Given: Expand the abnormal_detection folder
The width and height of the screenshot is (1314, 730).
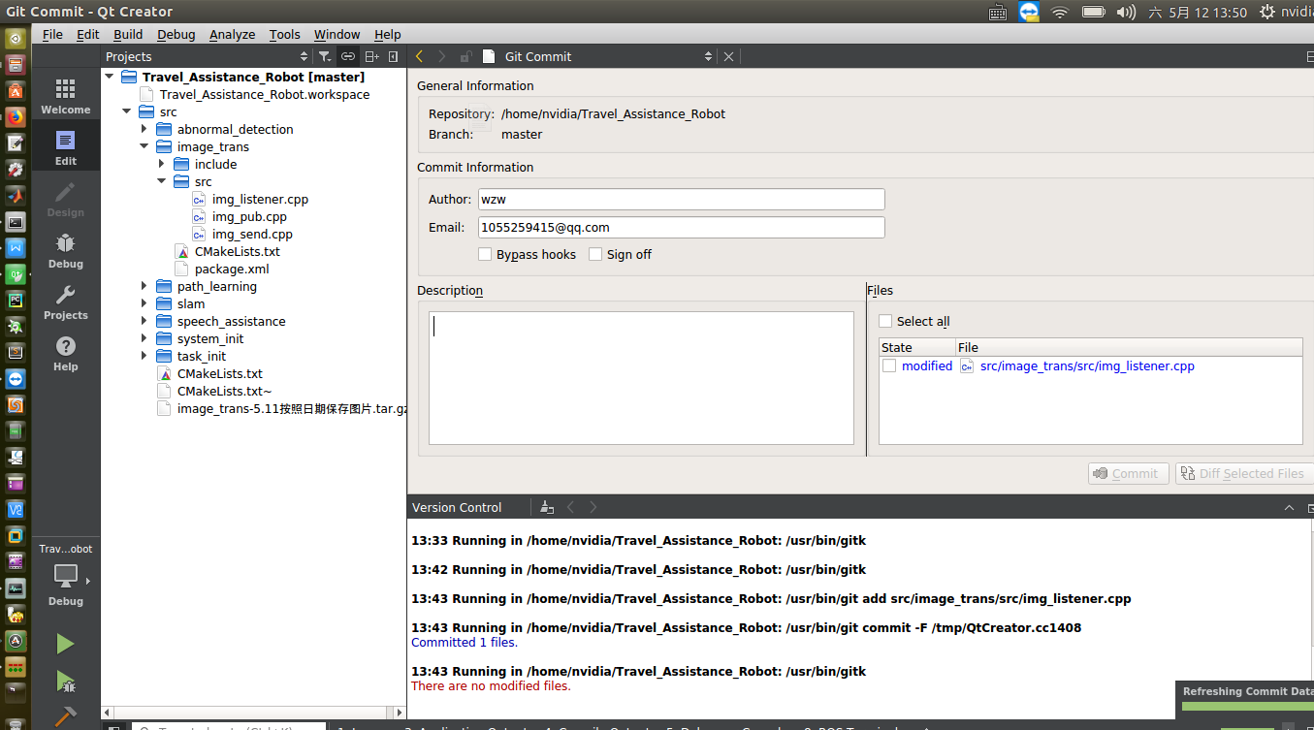Looking at the screenshot, I should pos(144,130).
